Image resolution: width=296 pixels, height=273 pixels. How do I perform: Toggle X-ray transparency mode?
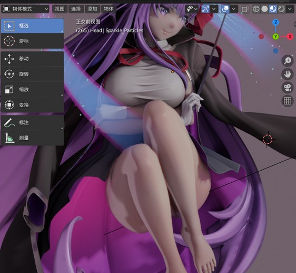point(245,9)
